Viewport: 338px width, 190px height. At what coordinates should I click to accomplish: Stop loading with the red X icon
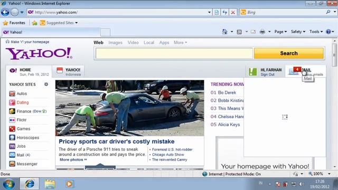coord(233,12)
